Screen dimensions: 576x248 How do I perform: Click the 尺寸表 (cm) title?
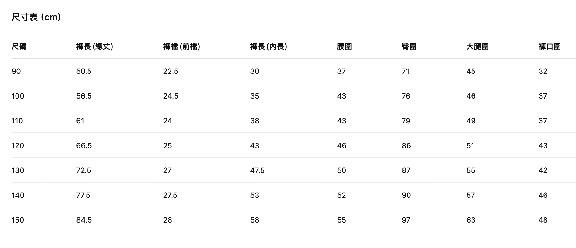(36, 17)
